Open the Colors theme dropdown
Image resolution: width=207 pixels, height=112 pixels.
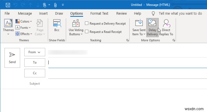pos(24,21)
